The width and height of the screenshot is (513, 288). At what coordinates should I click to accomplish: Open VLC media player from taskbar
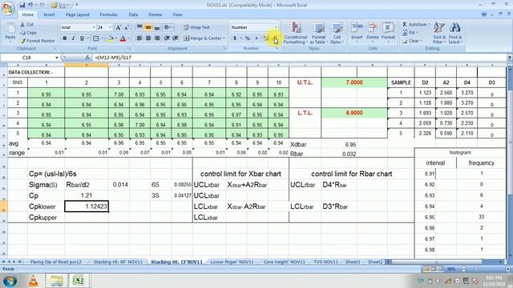[34, 281]
